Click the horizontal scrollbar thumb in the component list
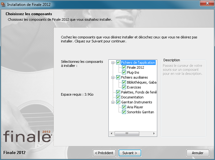The width and height of the screenshot is (215, 160). [127, 134]
